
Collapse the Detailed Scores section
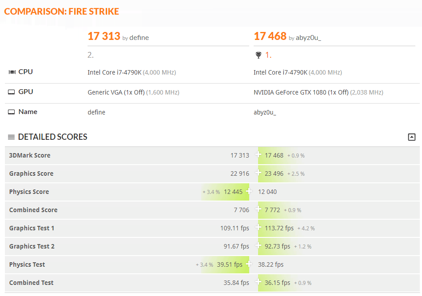click(x=411, y=137)
